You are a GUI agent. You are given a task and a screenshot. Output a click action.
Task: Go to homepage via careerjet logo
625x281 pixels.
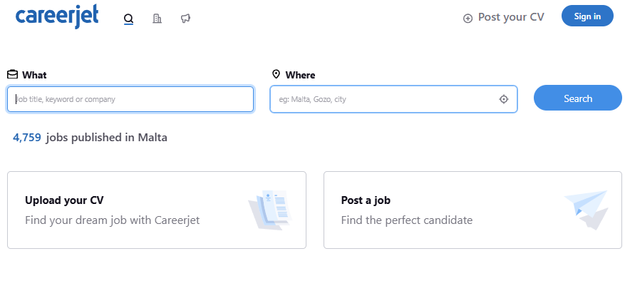56,16
